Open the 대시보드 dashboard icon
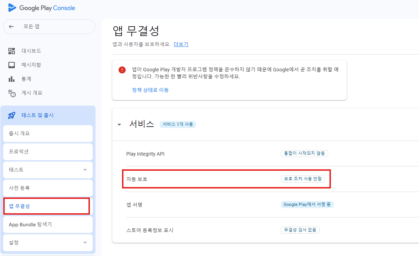The image size is (419, 256). (x=12, y=51)
